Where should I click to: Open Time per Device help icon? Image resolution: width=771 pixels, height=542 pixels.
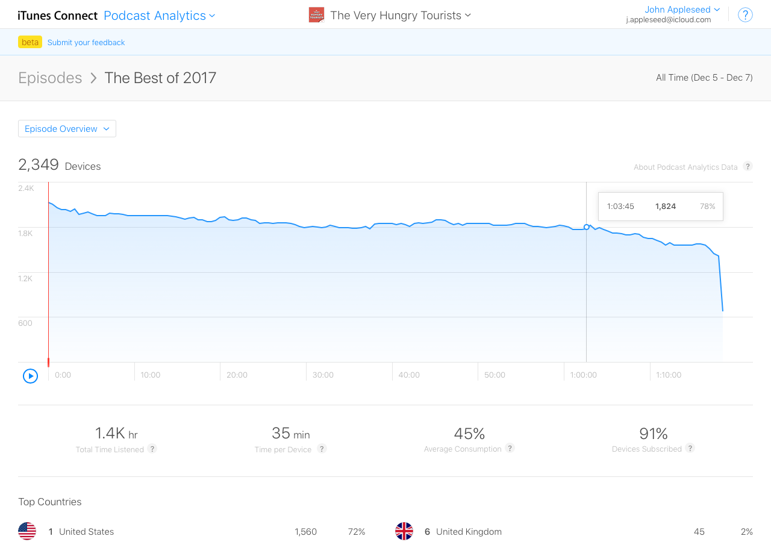click(x=322, y=449)
